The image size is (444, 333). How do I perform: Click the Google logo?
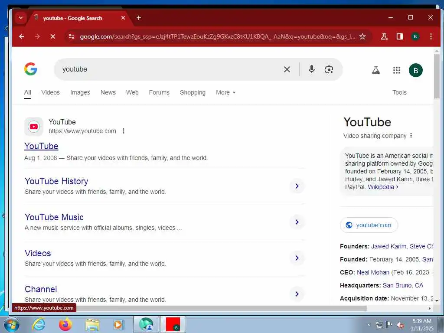point(31,69)
